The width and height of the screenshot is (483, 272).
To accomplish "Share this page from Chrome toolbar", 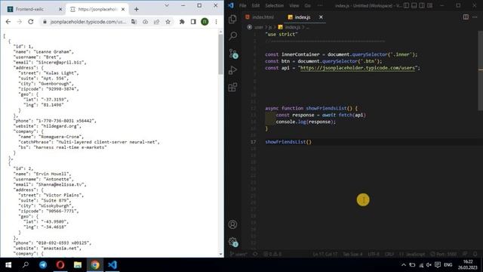I will point(156,22).
